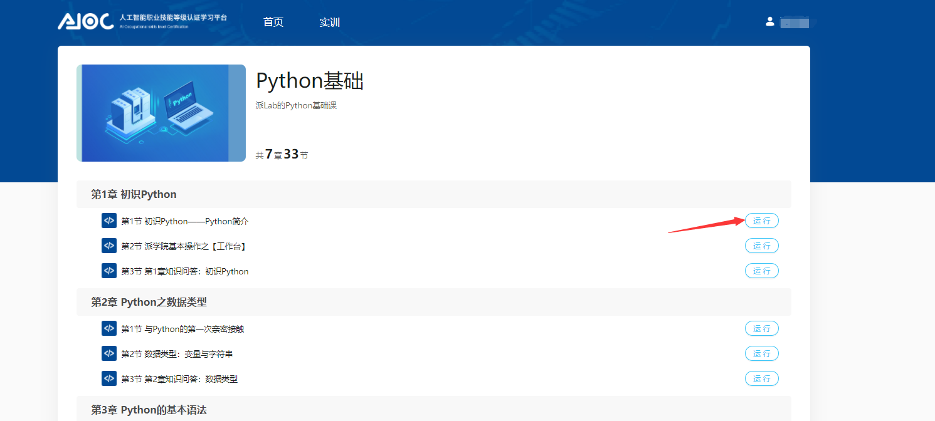Click code icon for 第1章知识问答 lesson

pos(109,271)
